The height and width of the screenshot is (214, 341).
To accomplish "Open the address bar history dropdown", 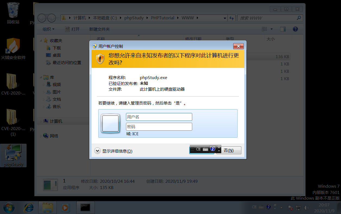I will 225,18.
